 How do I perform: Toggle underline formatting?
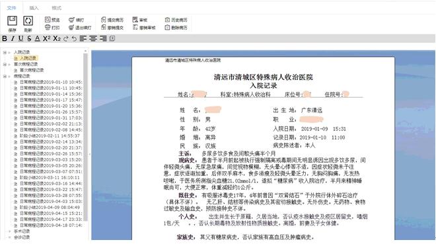(x=21, y=38)
